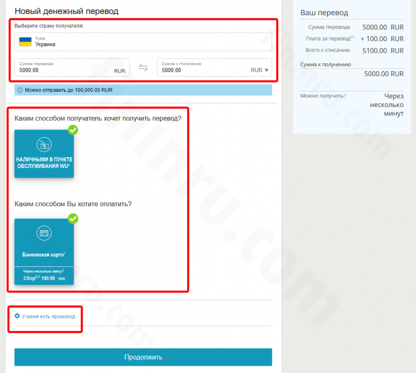416x373 pixels.
Task: Click the Через несколько минут delivery time text
Action: (387, 105)
